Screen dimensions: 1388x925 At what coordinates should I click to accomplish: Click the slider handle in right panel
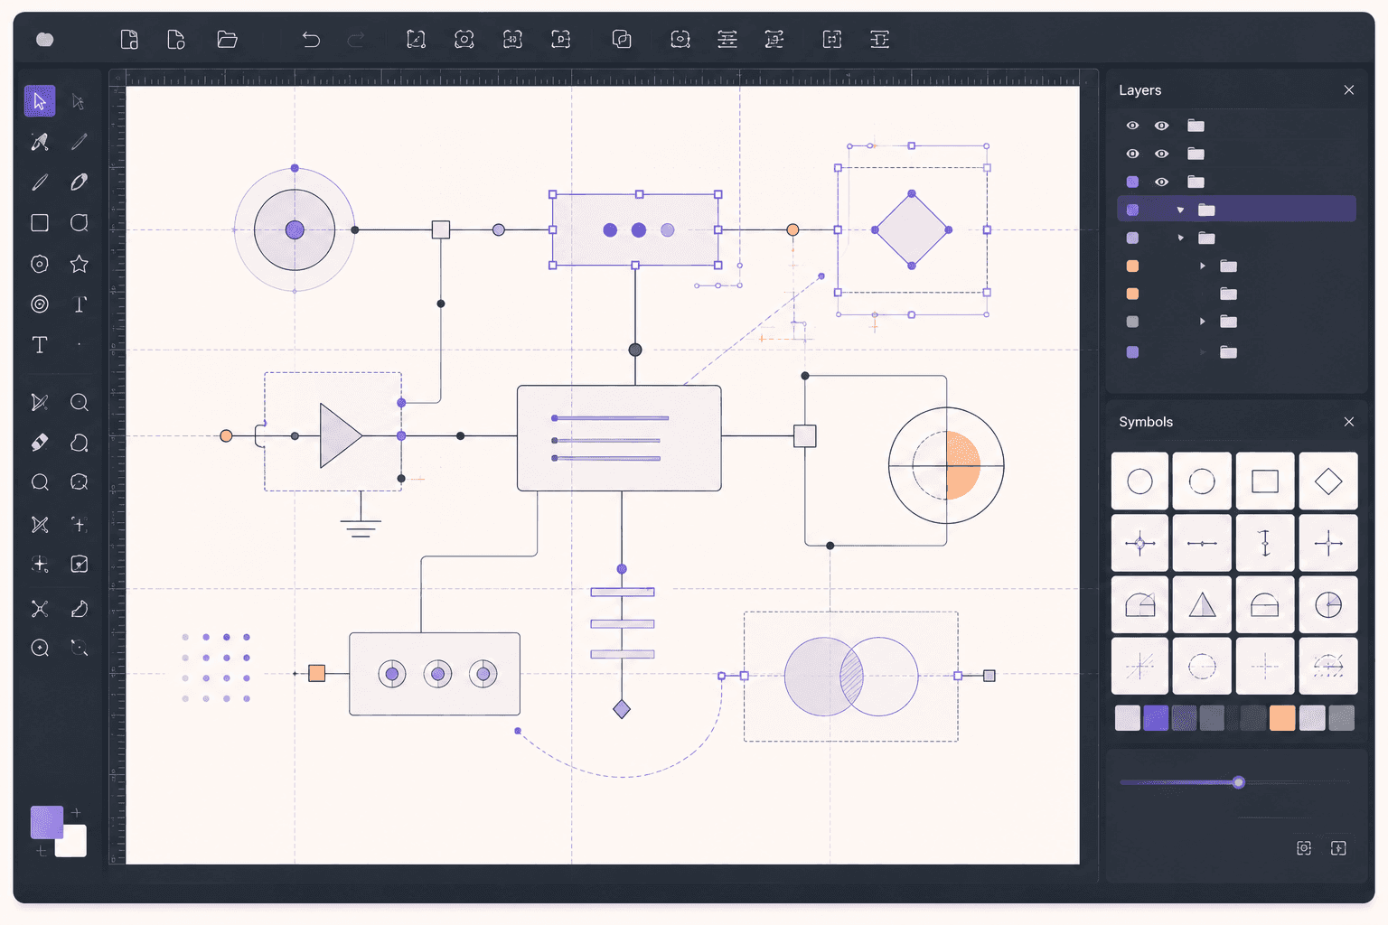[x=1239, y=782]
